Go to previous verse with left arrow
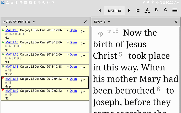 pos(100,11)
